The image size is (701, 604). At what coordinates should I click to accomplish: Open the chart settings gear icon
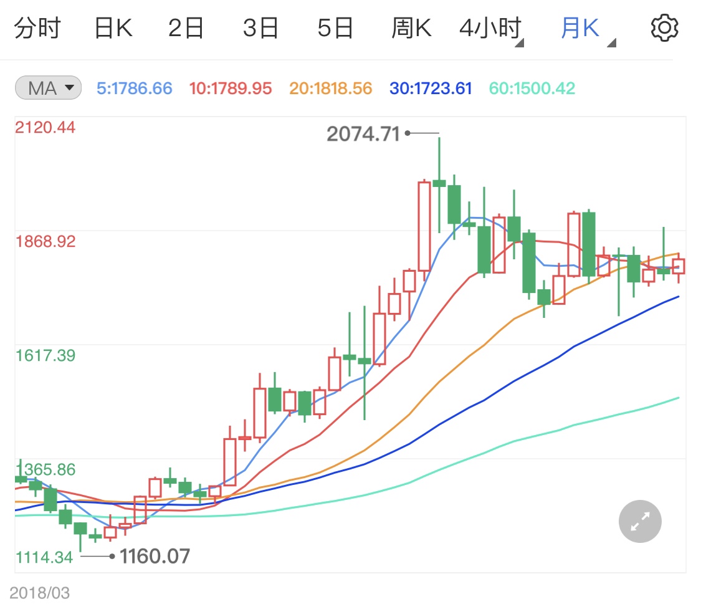click(x=664, y=27)
